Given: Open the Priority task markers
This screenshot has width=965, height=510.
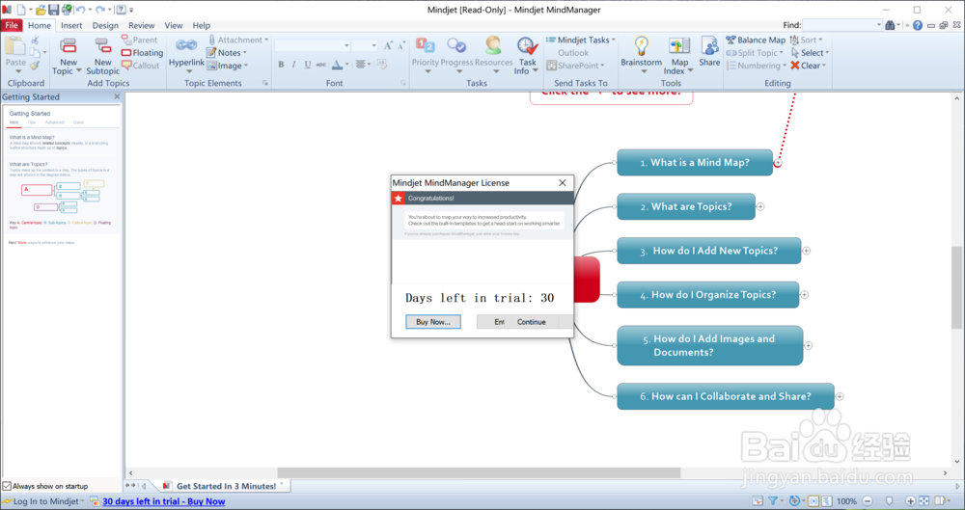Looking at the screenshot, I should [x=426, y=54].
